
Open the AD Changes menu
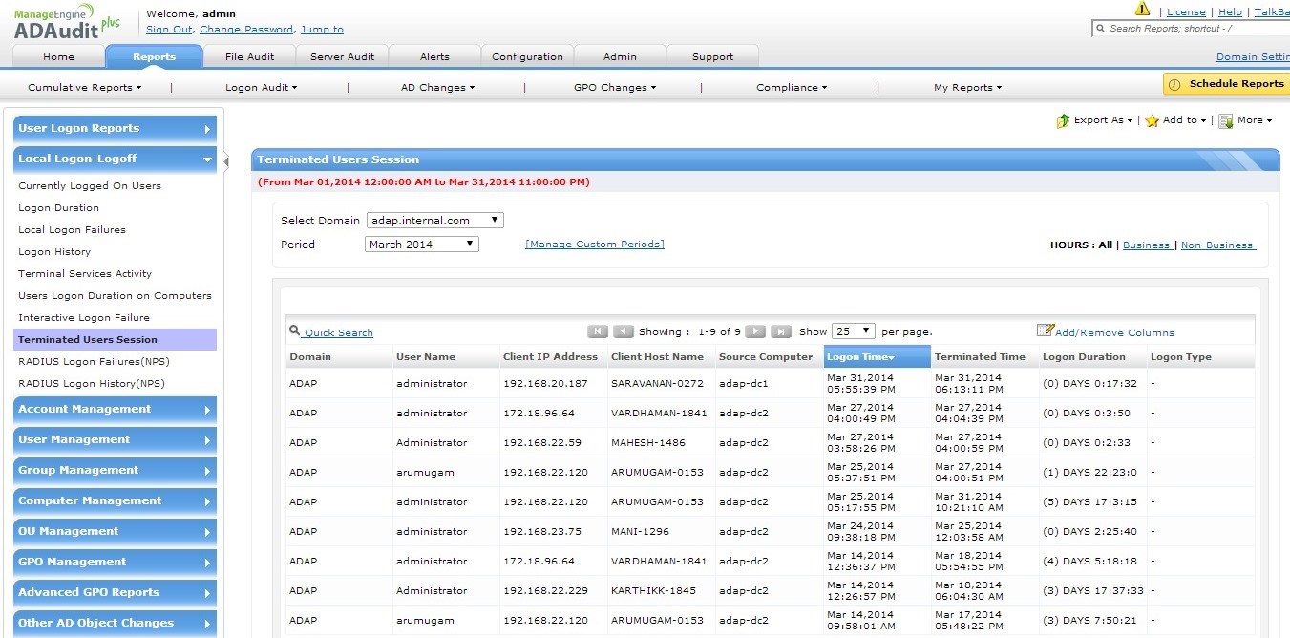coord(436,88)
